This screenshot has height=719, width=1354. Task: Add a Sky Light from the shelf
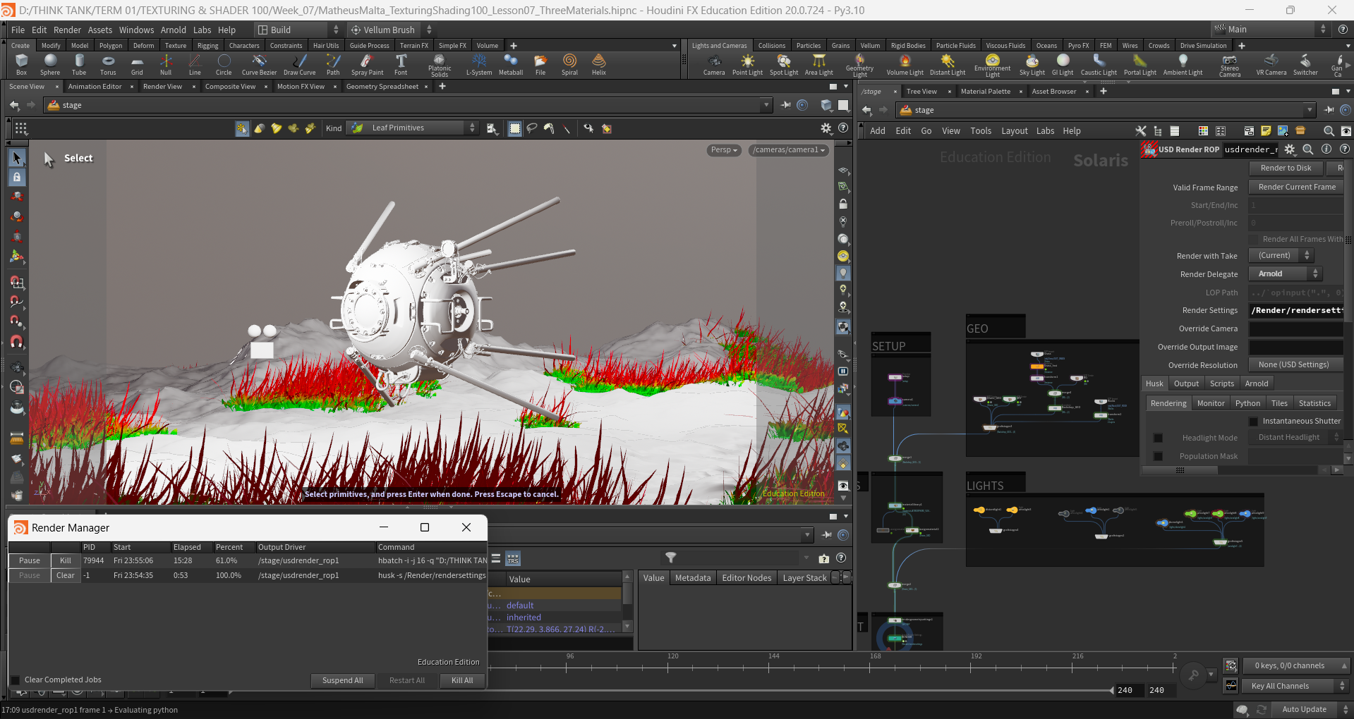pos(1032,64)
